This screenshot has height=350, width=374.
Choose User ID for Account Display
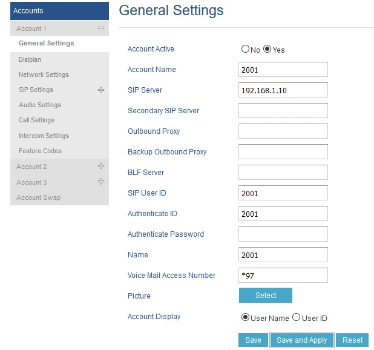click(x=296, y=317)
